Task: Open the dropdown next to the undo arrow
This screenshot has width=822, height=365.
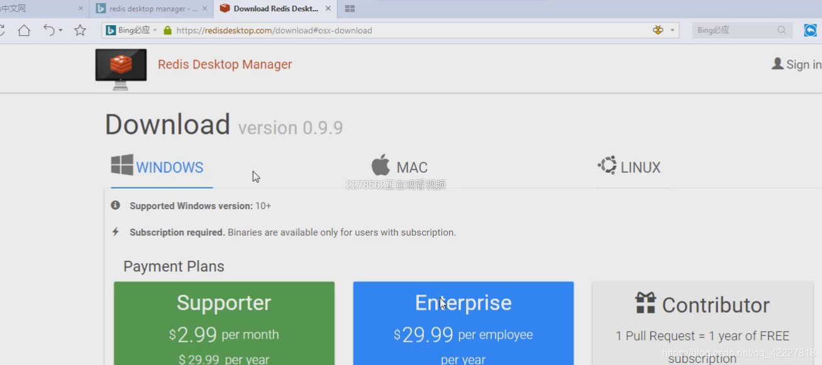Action: point(60,30)
